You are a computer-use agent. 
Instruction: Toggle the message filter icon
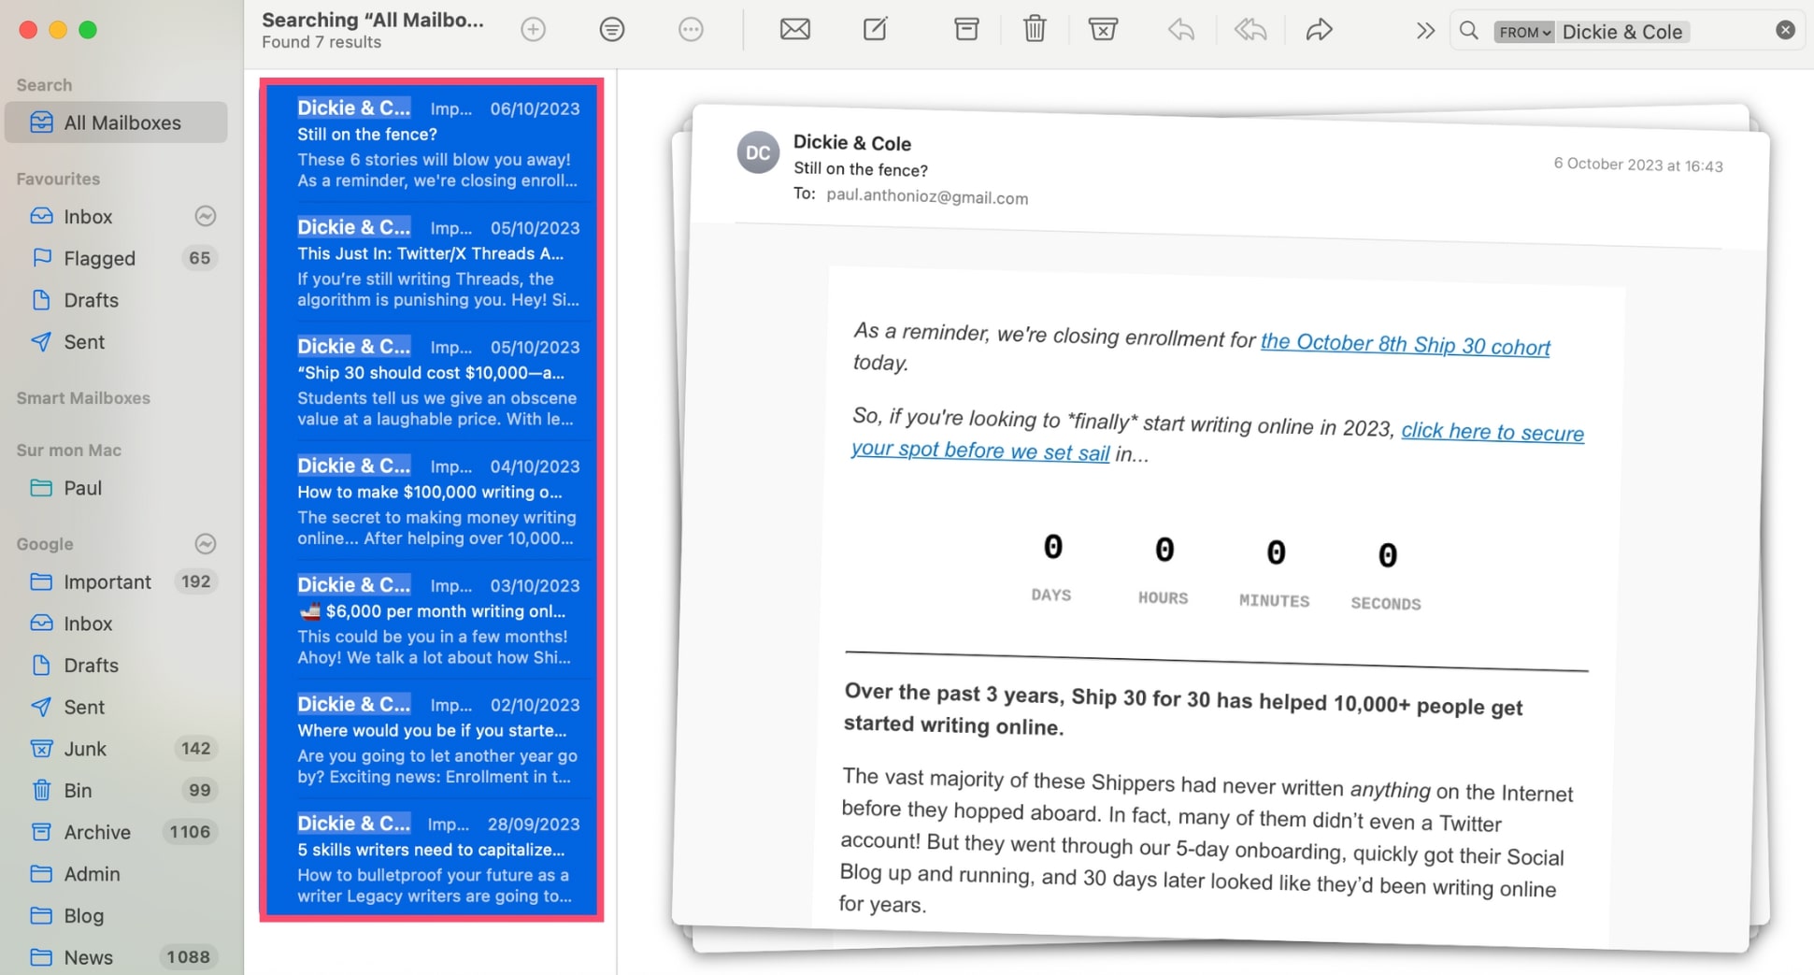[612, 30]
